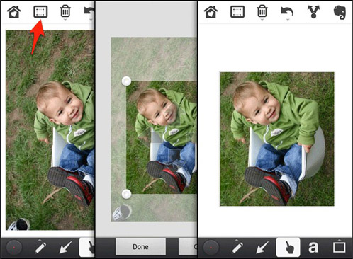Select the text 'a' tool
This screenshot has height=259, width=353.
tap(313, 247)
